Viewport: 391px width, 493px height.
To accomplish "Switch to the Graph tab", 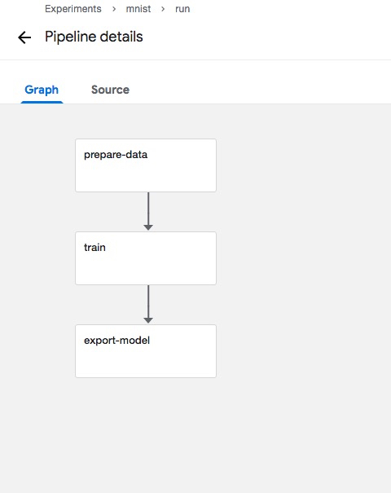I will [x=42, y=90].
